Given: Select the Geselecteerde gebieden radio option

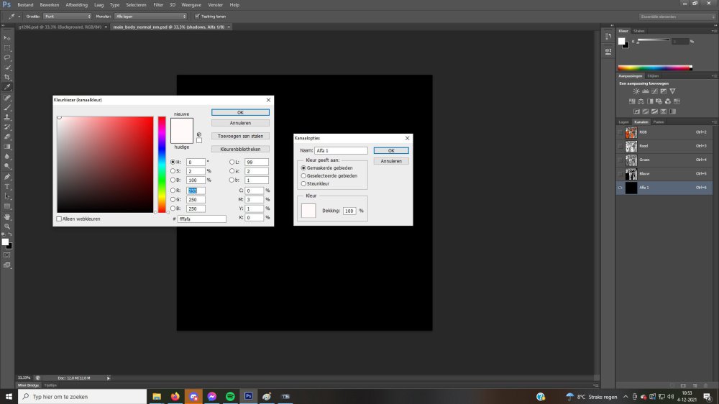Looking at the screenshot, I should pos(303,175).
